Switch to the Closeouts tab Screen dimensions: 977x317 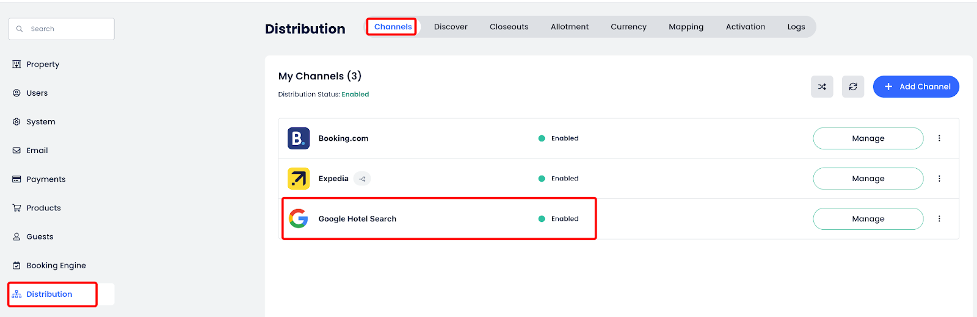[509, 27]
